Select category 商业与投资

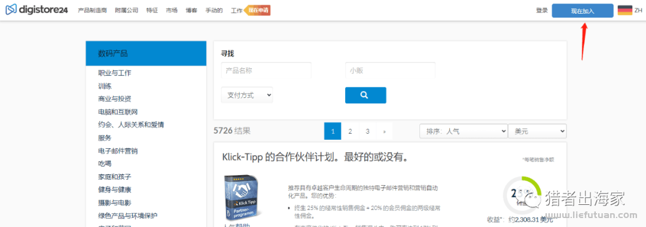coord(114,99)
